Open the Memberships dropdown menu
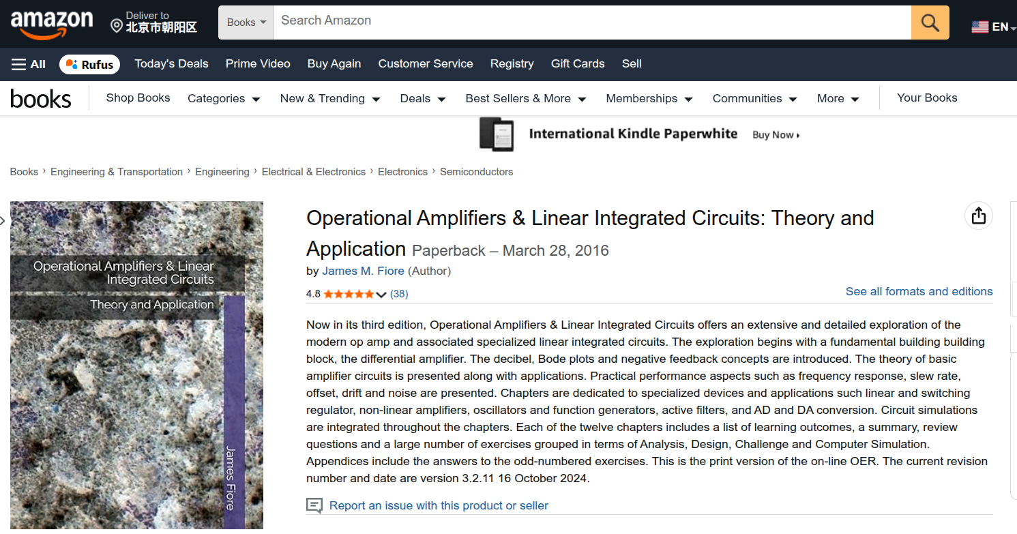The width and height of the screenshot is (1017, 534). (649, 98)
